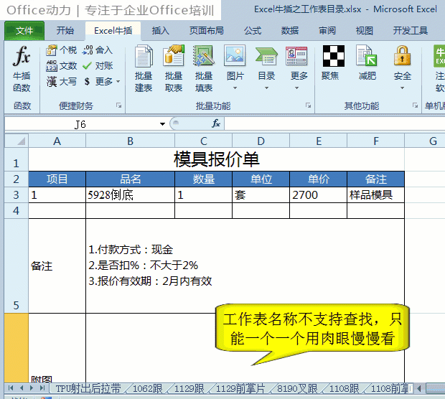Select row 3 header
The height and width of the screenshot is (399, 445).
[17, 194]
